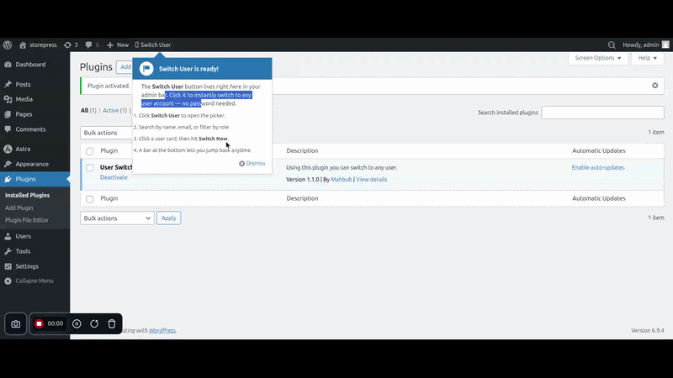673x378 pixels.
Task: Click the Settings sliders icon
Action: pyautogui.click(x=8, y=266)
